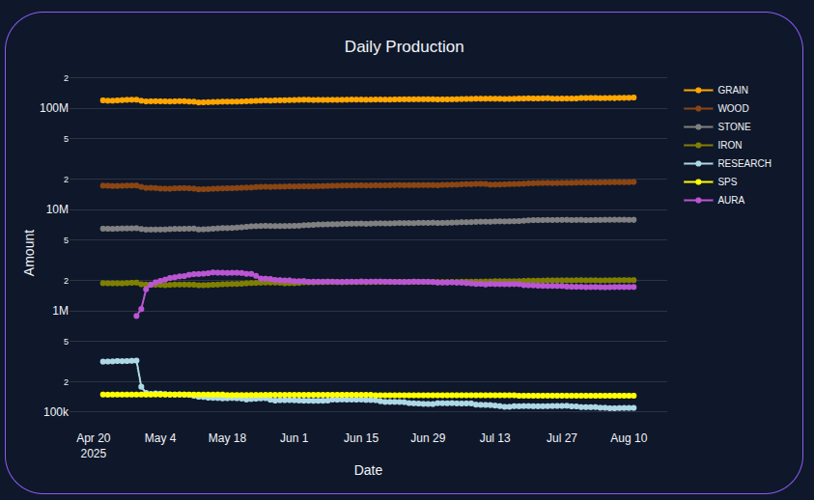Click the last GRAIN data point
The height and width of the screenshot is (500, 814).
coord(633,97)
